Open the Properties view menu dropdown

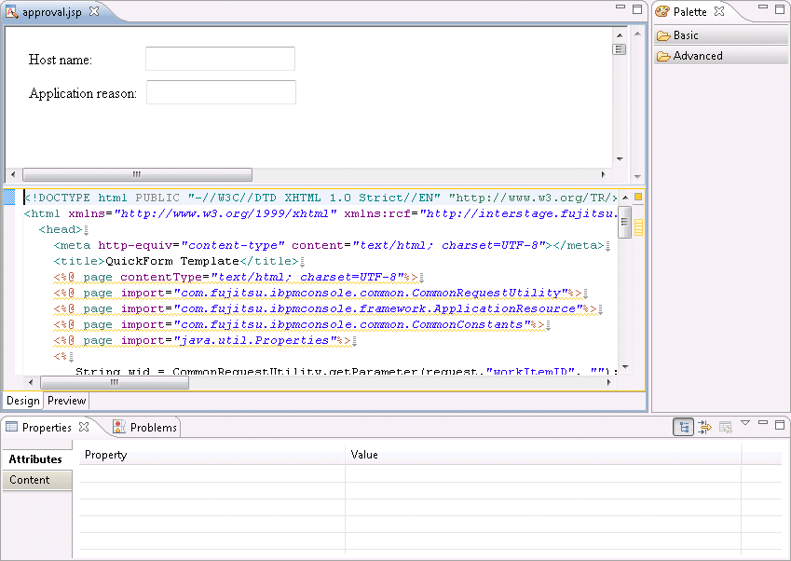coord(745,423)
